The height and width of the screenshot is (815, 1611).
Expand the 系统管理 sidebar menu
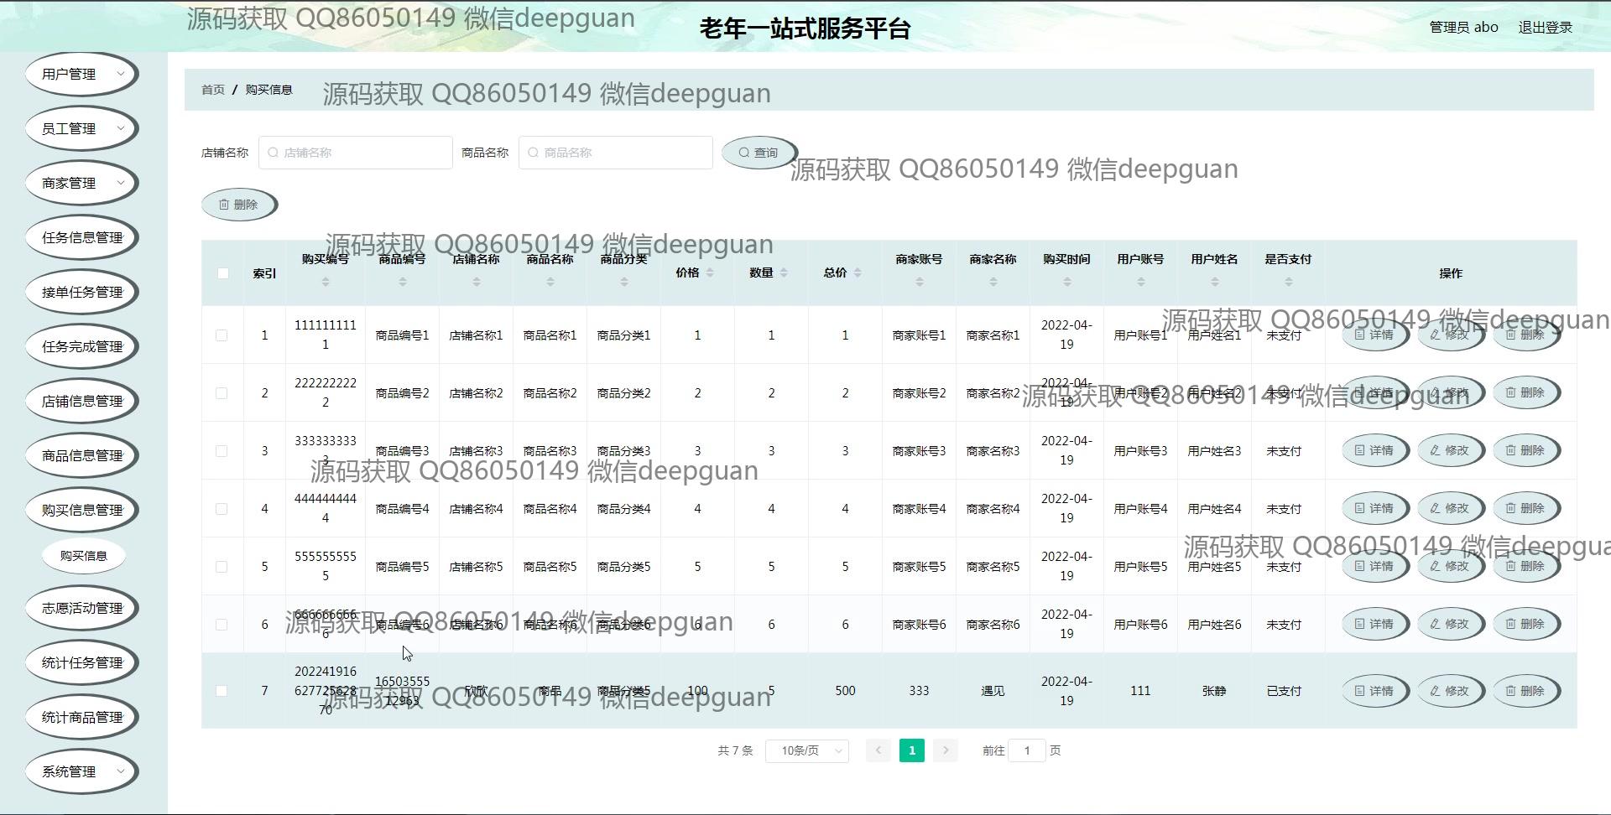pyautogui.click(x=81, y=771)
